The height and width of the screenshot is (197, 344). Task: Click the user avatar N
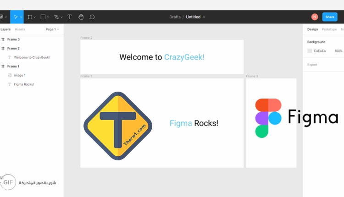315,17
